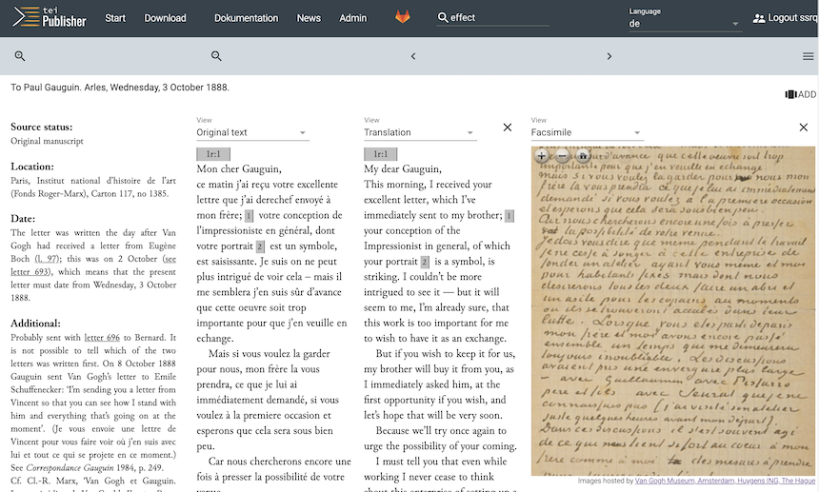This screenshot has width=819, height=492.
Task: Click the Logout ssrq button
Action: click(784, 18)
